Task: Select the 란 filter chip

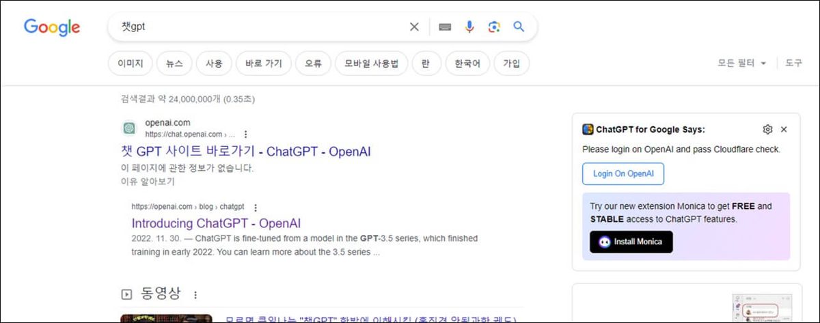Action: pos(426,64)
